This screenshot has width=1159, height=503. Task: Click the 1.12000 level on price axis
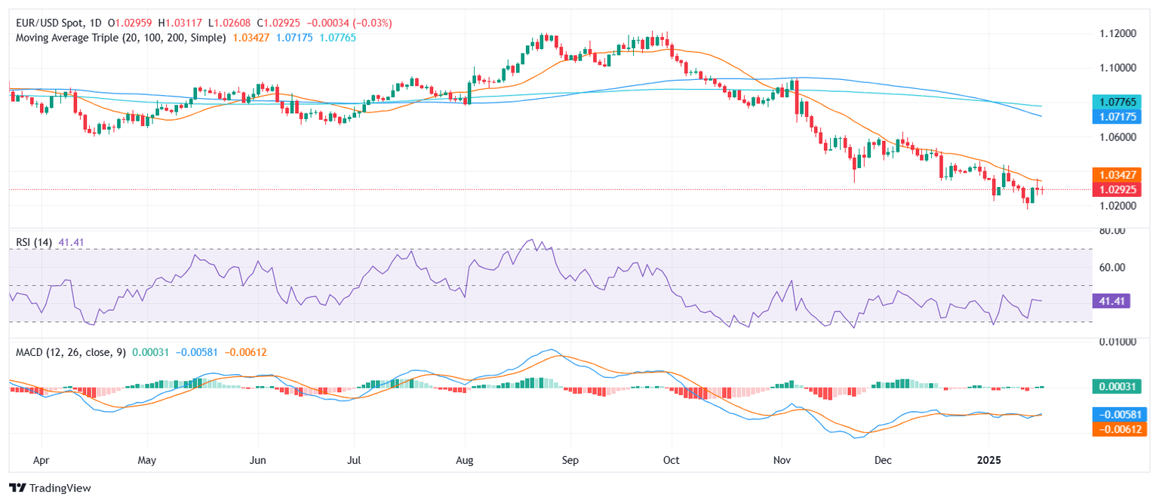[1116, 34]
